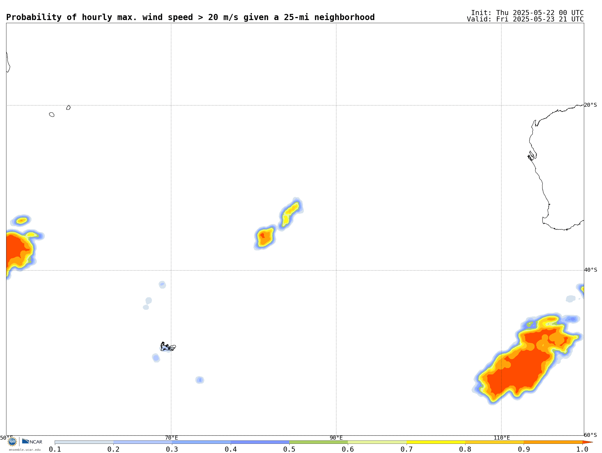Click the 0.7 colorbar tick label
The image size is (602, 453).
(x=407, y=449)
